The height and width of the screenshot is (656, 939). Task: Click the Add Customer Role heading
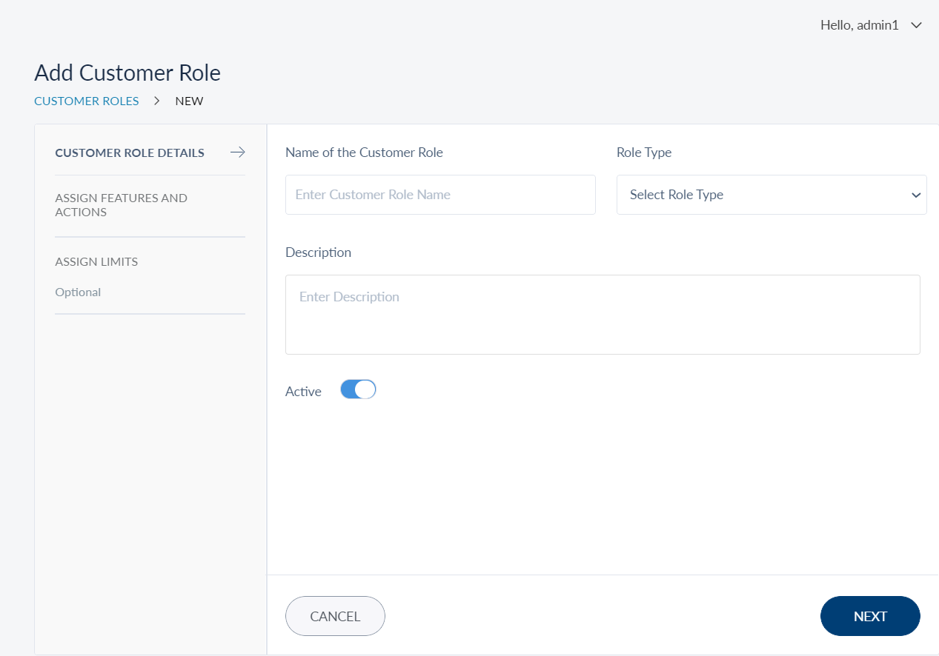coord(127,73)
